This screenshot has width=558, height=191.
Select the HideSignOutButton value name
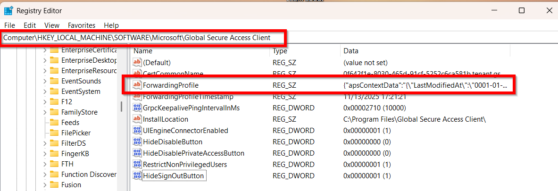173,176
